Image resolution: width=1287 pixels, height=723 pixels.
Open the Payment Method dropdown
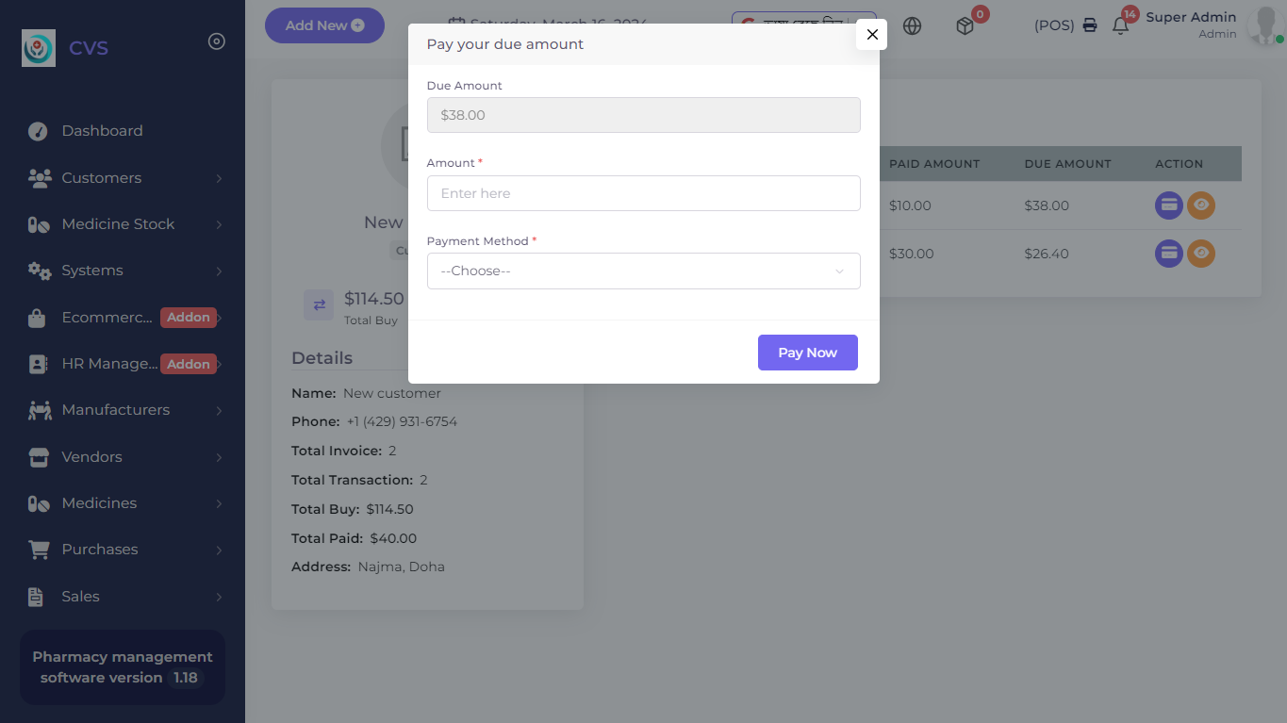tap(643, 271)
